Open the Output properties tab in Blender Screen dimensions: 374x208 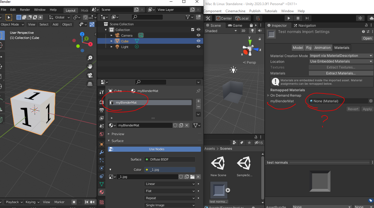[x=102, y=110]
